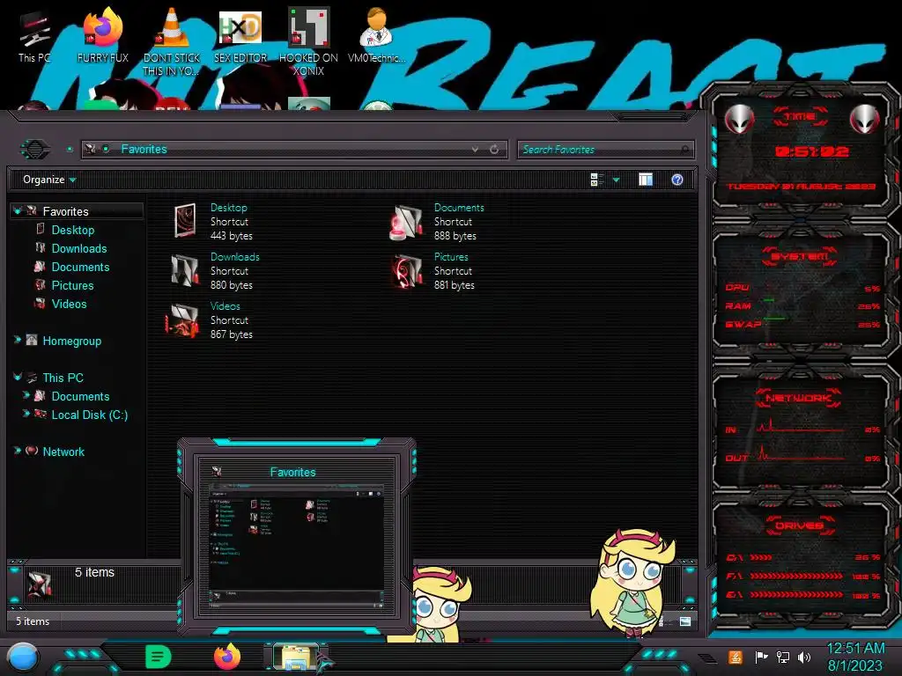Select the Videos shortcut file icon
Viewport: 902px width, 676px height.
pos(183,320)
